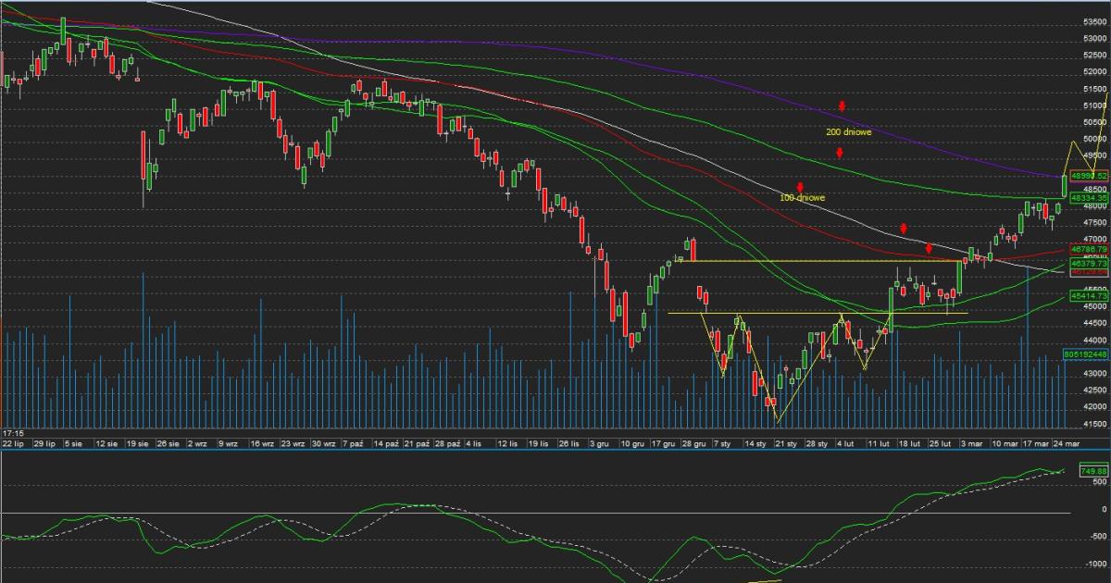
Task: Click the red arrow above "100 dniowe"
Action: [x=800, y=188]
